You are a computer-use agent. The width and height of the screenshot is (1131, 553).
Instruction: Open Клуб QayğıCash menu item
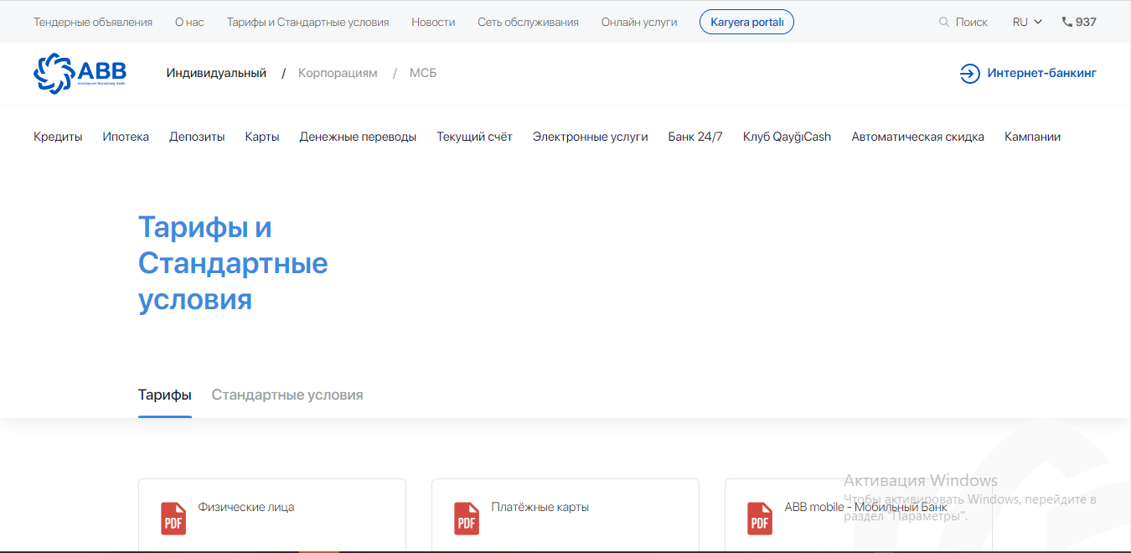(787, 137)
